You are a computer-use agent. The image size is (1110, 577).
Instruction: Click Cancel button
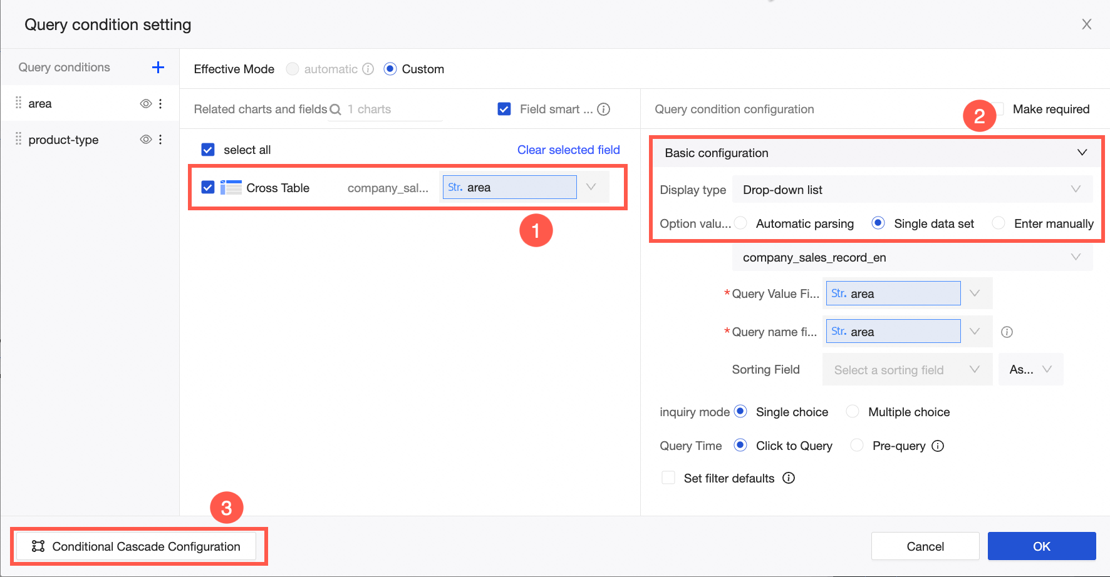tap(925, 546)
